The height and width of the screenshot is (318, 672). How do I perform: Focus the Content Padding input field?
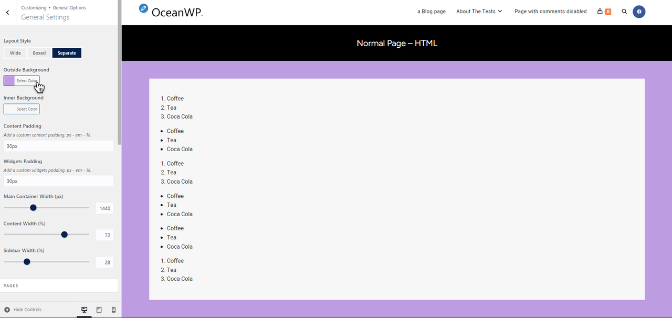[58, 146]
